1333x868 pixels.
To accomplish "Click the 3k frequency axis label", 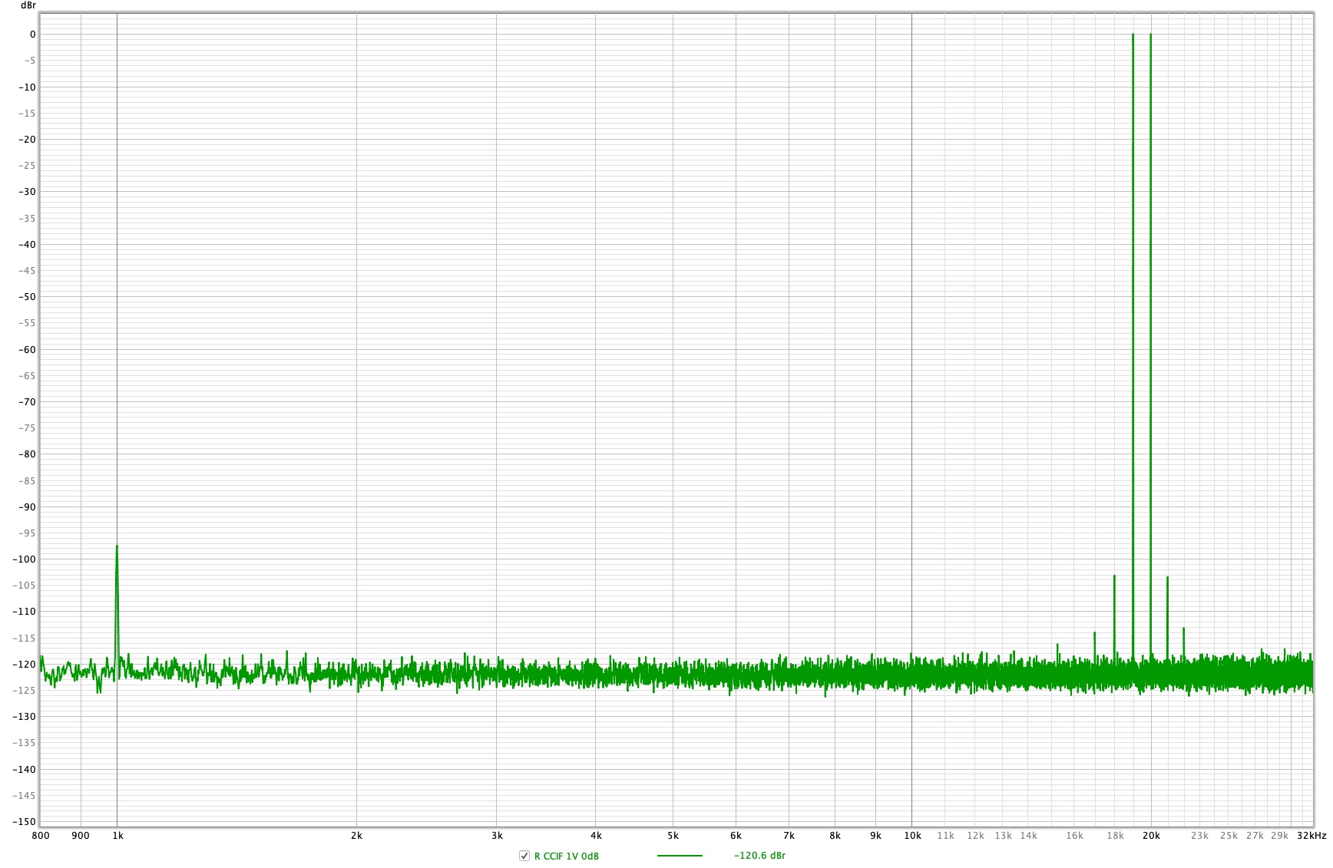I will [497, 836].
